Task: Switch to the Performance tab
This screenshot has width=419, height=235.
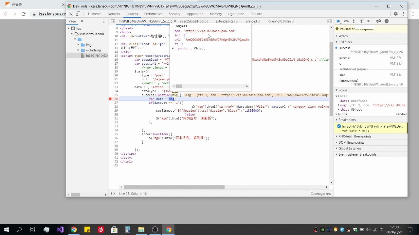Action: tap(153, 14)
